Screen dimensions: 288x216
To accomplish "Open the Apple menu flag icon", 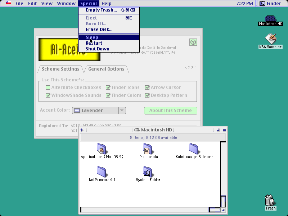I will coord(8,3).
